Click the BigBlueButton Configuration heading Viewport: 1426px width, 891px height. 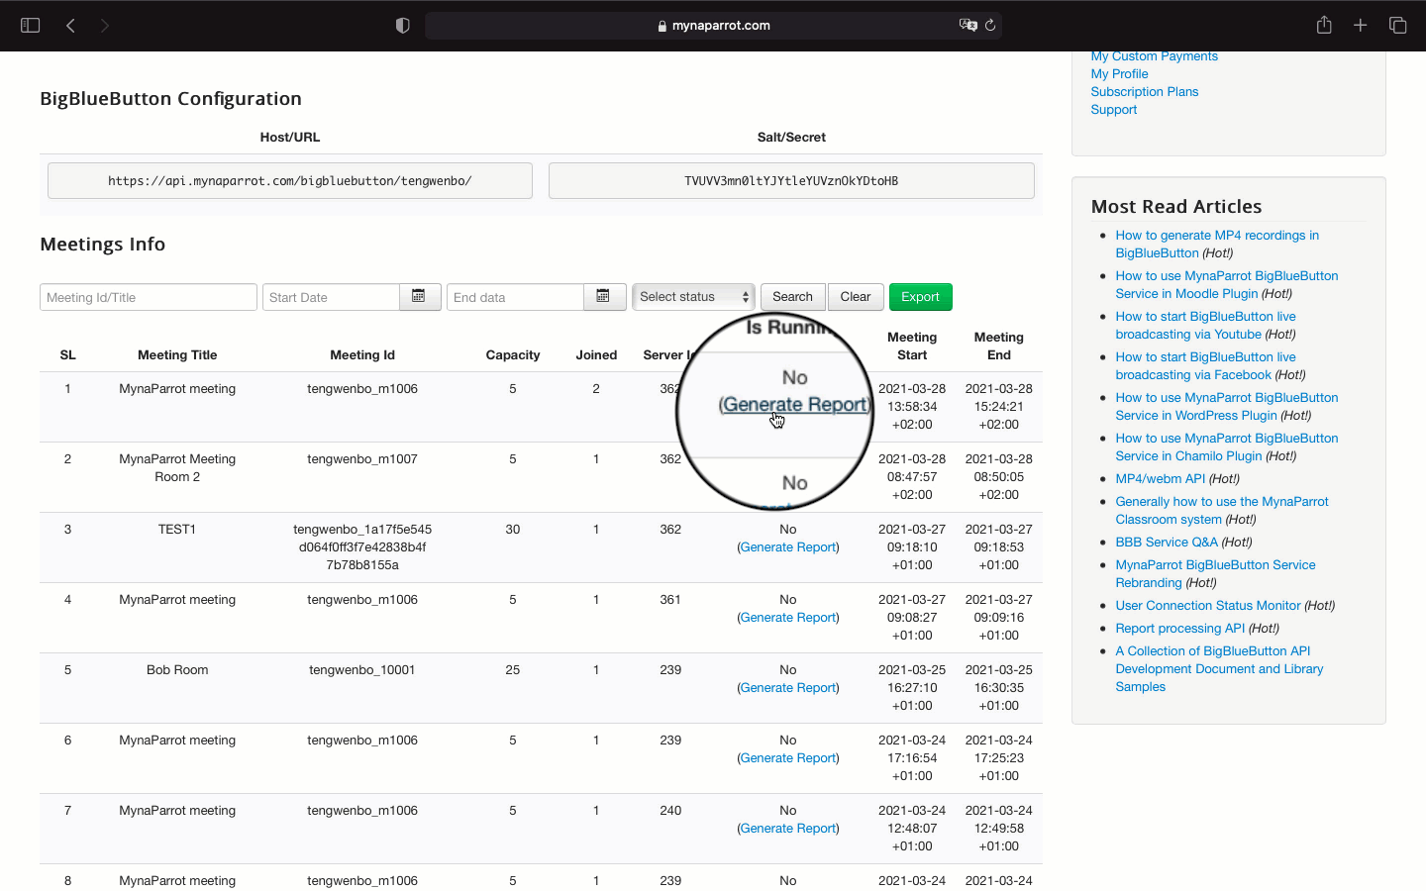[x=170, y=99]
